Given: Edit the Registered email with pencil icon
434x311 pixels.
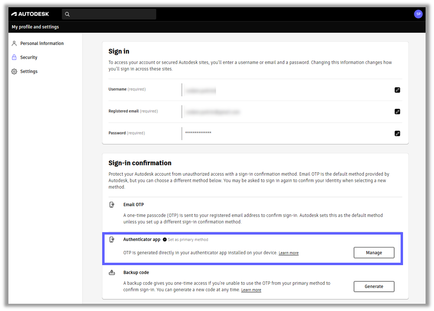Looking at the screenshot, I should coord(397,111).
